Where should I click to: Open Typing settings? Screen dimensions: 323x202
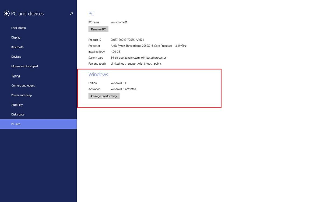15,76
